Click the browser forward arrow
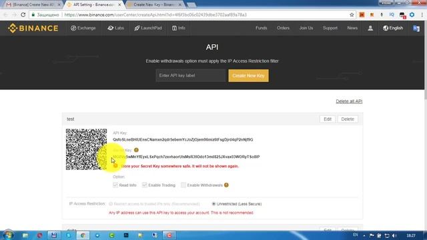This screenshot has width=427, height=240. (x=14, y=15)
